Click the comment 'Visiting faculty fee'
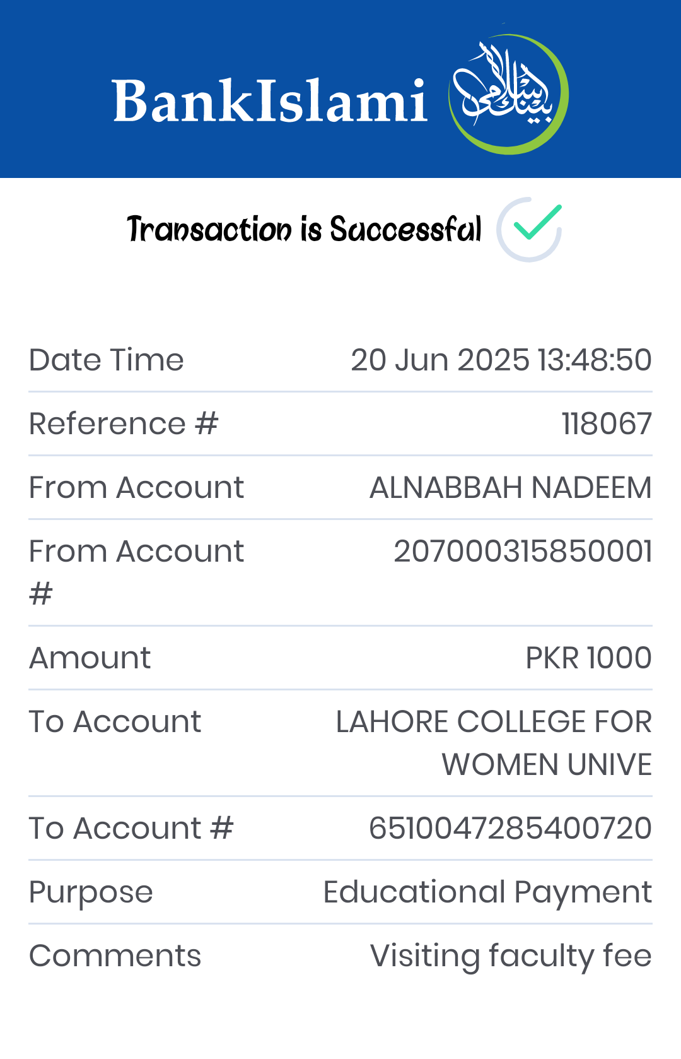Image resolution: width=681 pixels, height=1059 pixels. [511, 956]
